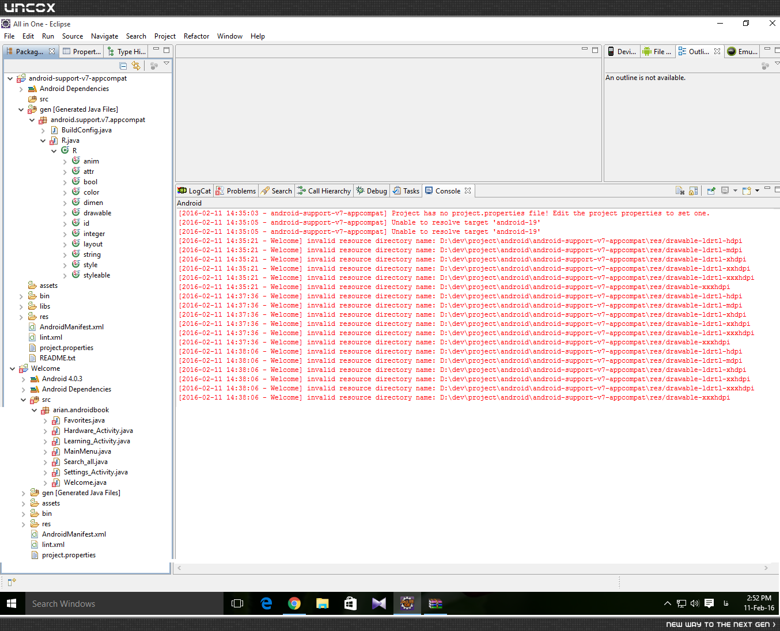Viewport: 780px width, 631px height.
Task: Open File Explorer from Windows taskbar
Action: [323, 603]
